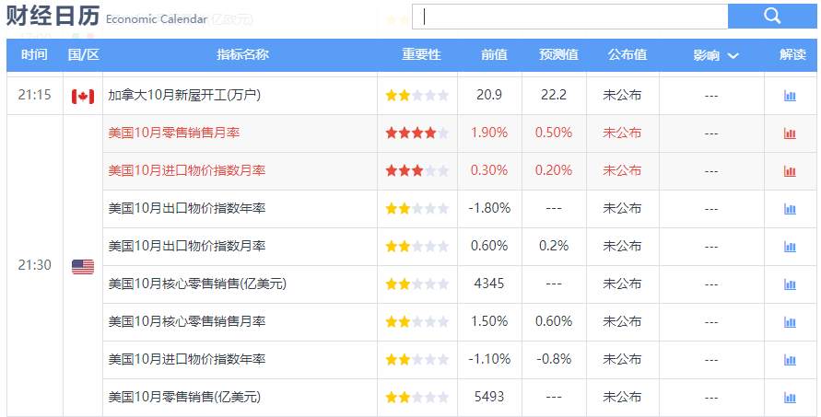Click forecast value -0.8%
This screenshot has height=417, width=821.
pyautogui.click(x=554, y=358)
